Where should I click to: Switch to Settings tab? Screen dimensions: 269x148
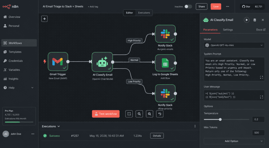(228, 30)
